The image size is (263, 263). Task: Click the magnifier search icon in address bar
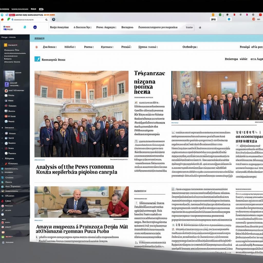click(x=46, y=20)
